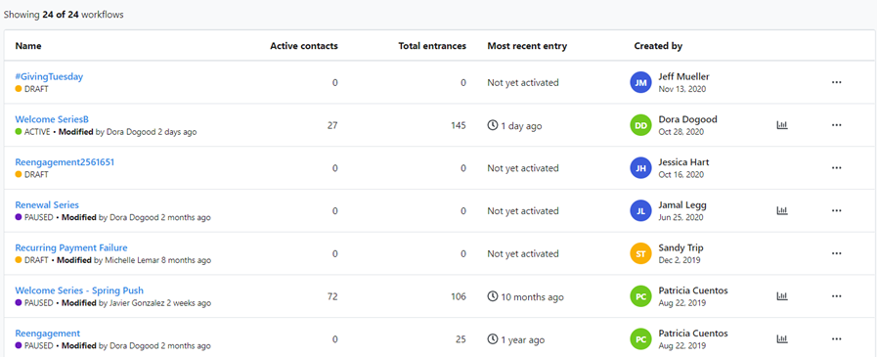878x357 pixels.
Task: Open more options for #GivingTuesday
Action: [x=837, y=82]
